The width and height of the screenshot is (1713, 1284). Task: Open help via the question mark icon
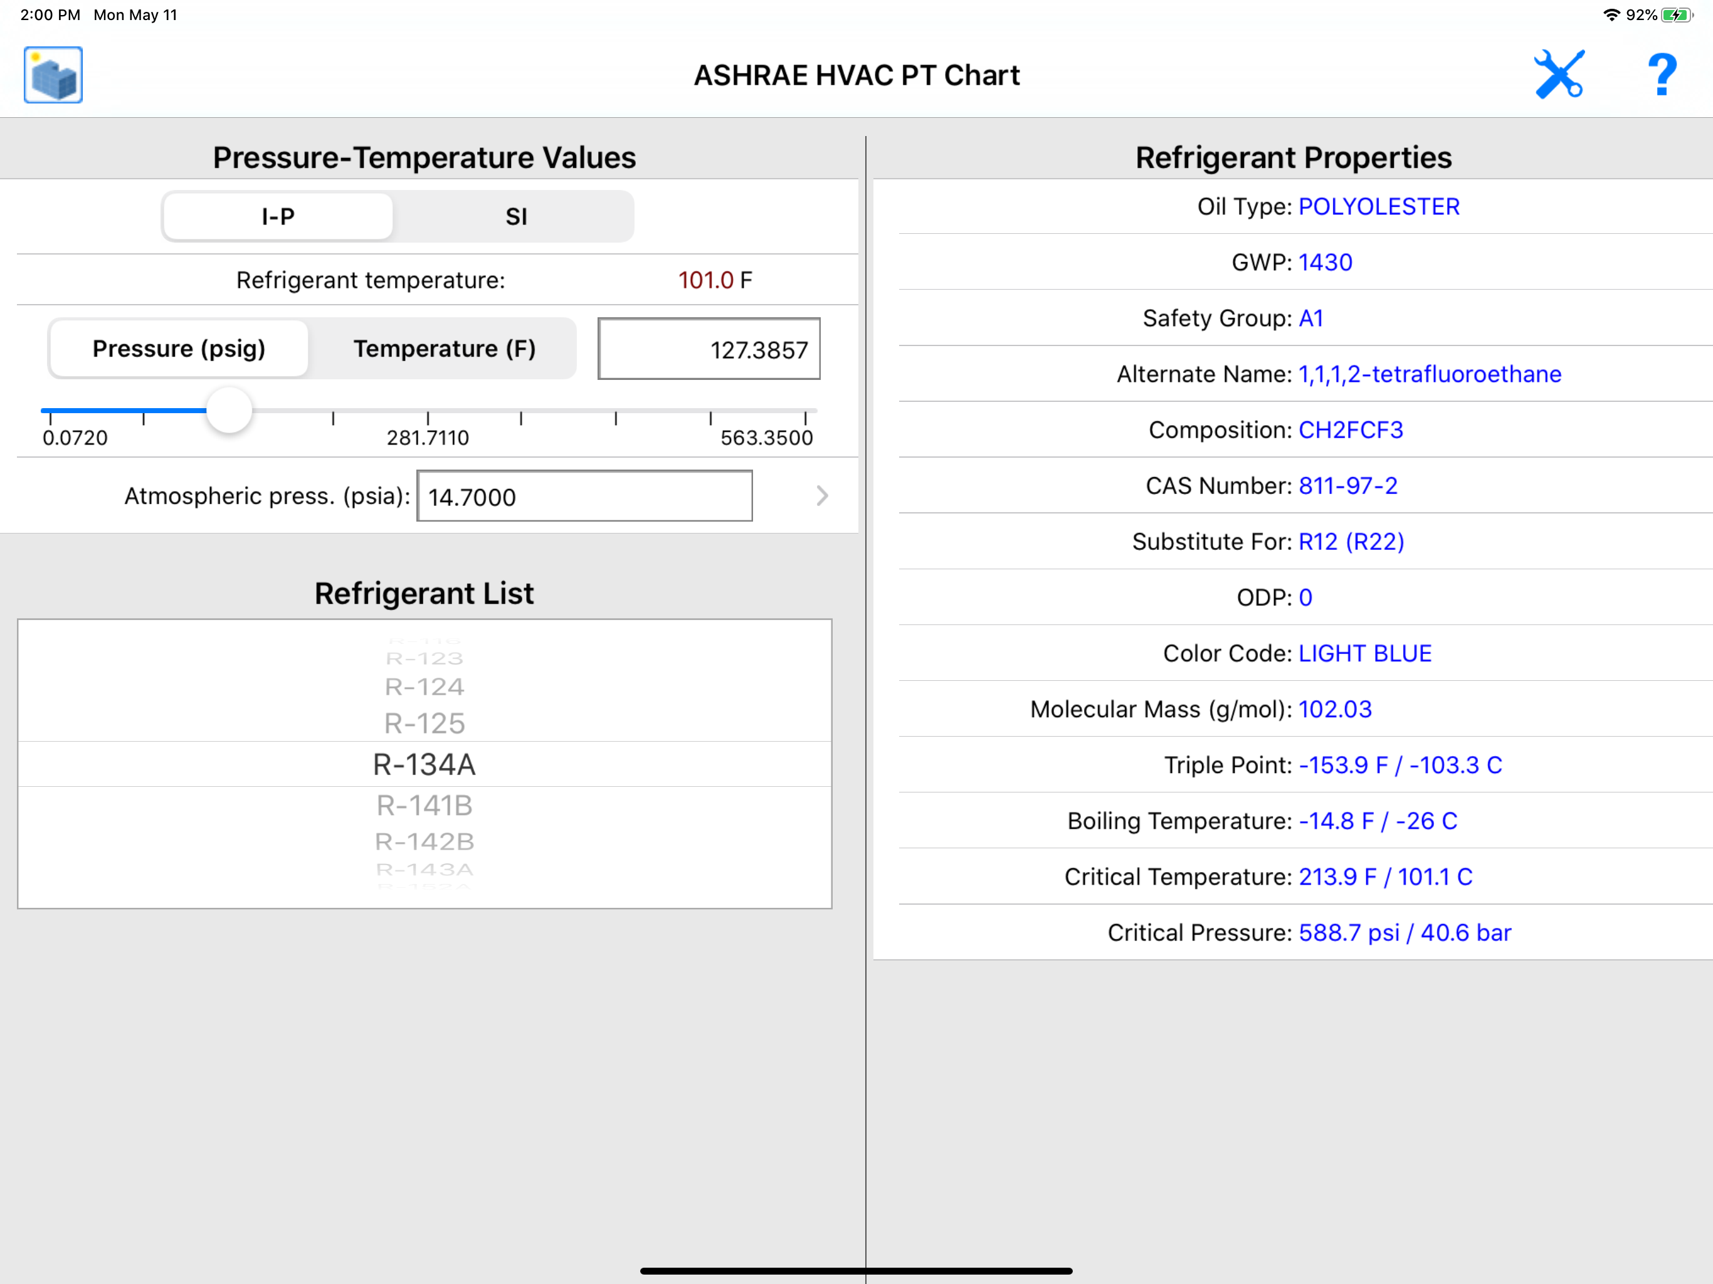1662,75
